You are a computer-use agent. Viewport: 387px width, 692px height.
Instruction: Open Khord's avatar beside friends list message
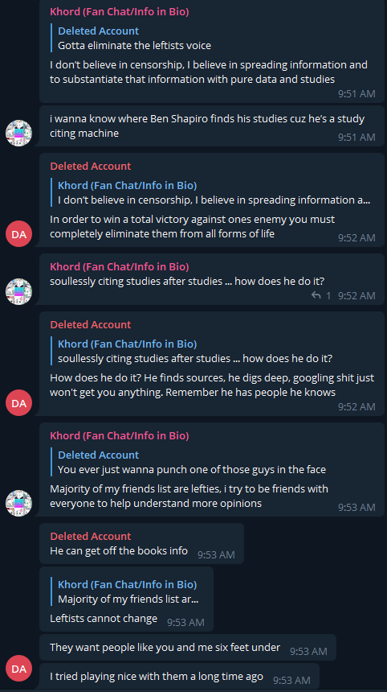[x=19, y=503]
